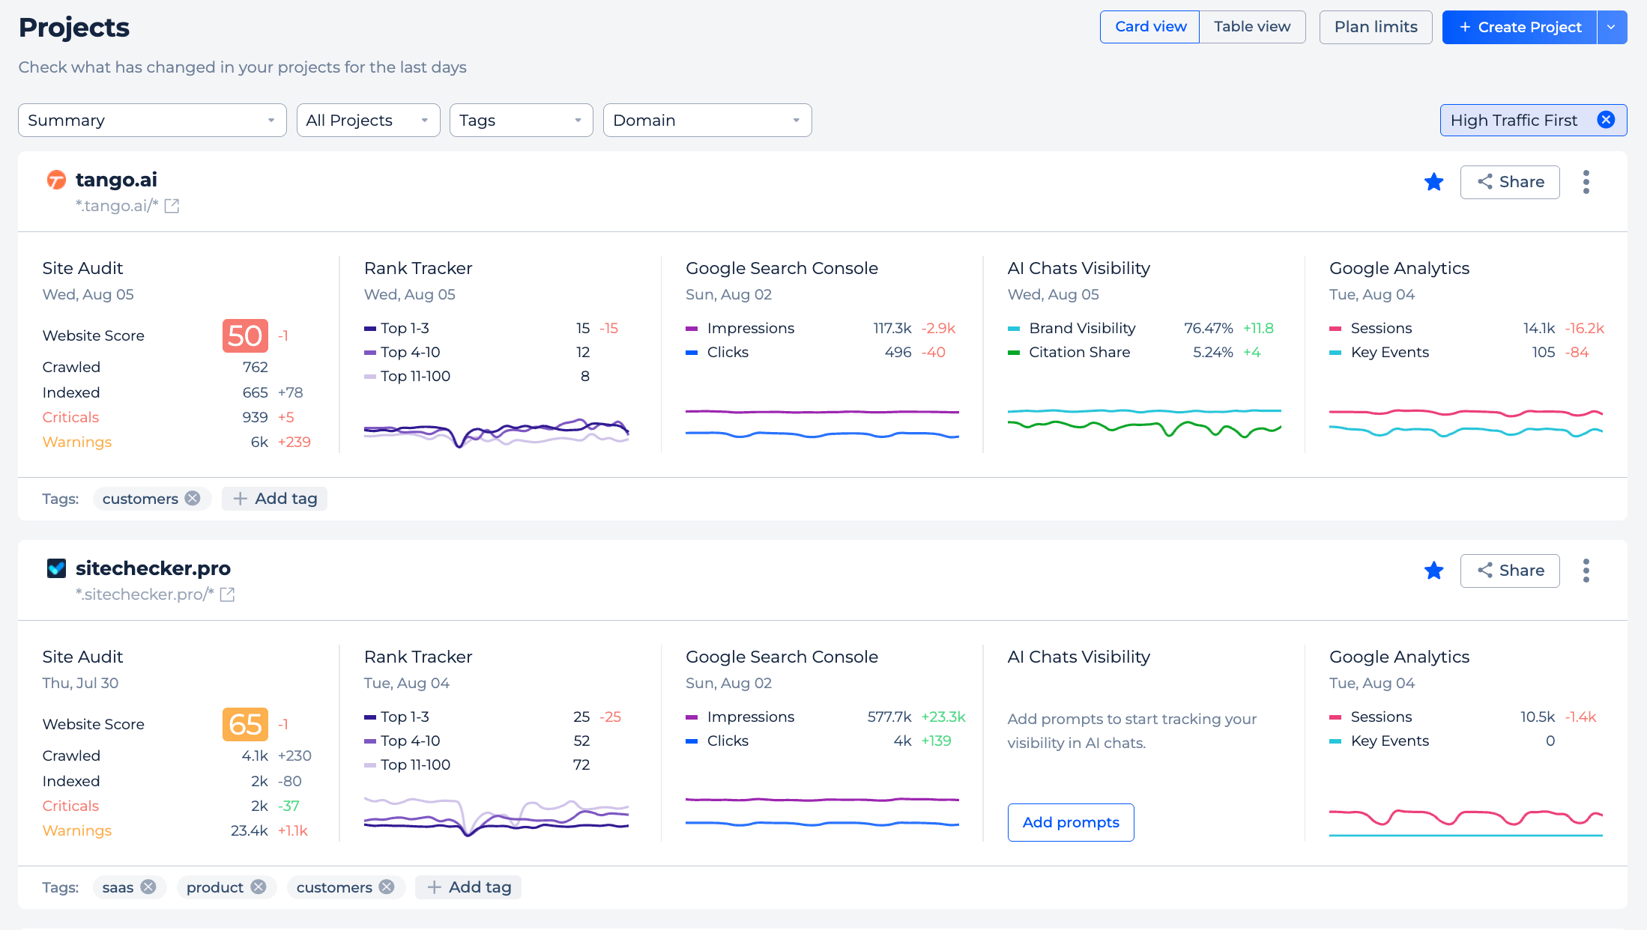Add tag to sitechecker.pro project

(468, 887)
